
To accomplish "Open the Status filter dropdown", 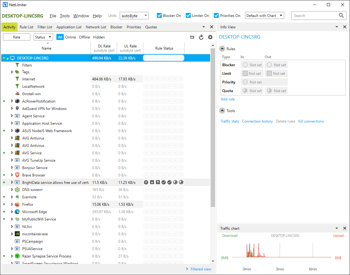I will [x=43, y=37].
